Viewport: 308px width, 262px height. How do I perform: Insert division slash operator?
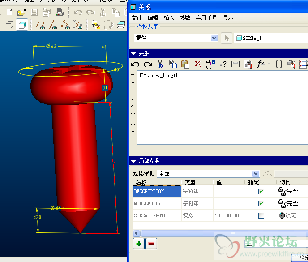133,99
